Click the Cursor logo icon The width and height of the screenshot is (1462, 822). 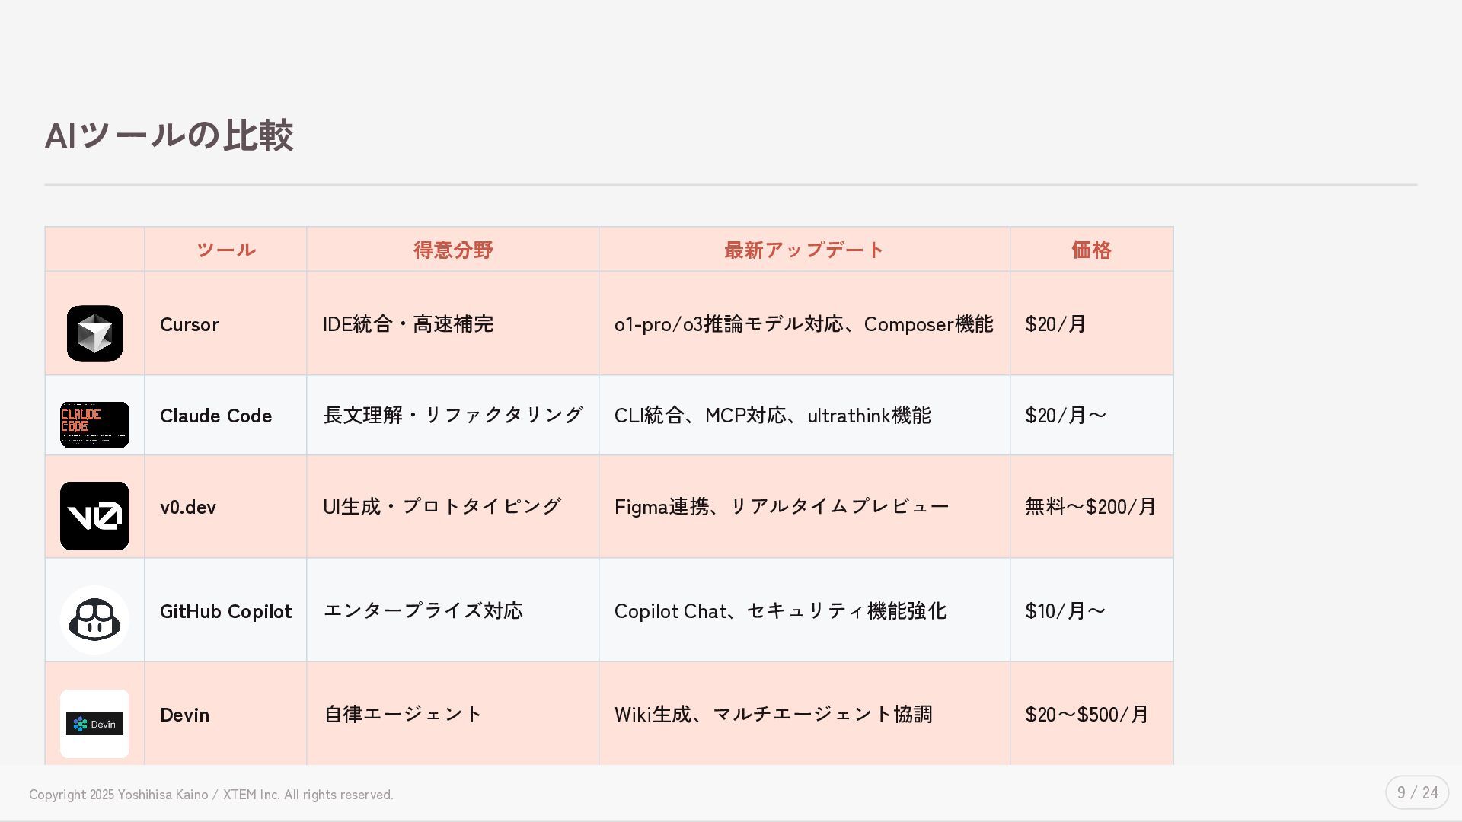[x=94, y=333]
